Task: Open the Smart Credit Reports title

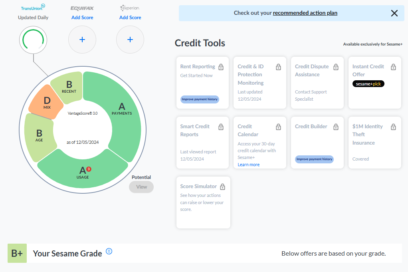Action: click(195, 130)
